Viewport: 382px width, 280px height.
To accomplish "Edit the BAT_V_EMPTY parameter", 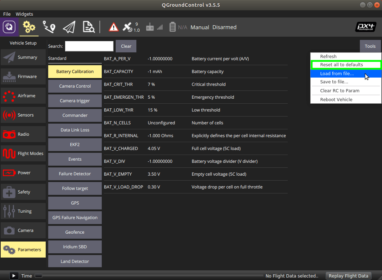I will click(196, 174).
